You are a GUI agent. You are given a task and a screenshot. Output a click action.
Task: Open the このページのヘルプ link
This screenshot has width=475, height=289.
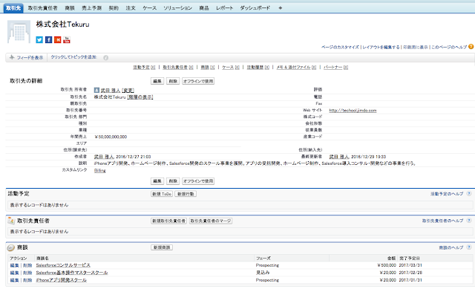pyautogui.click(x=449, y=47)
